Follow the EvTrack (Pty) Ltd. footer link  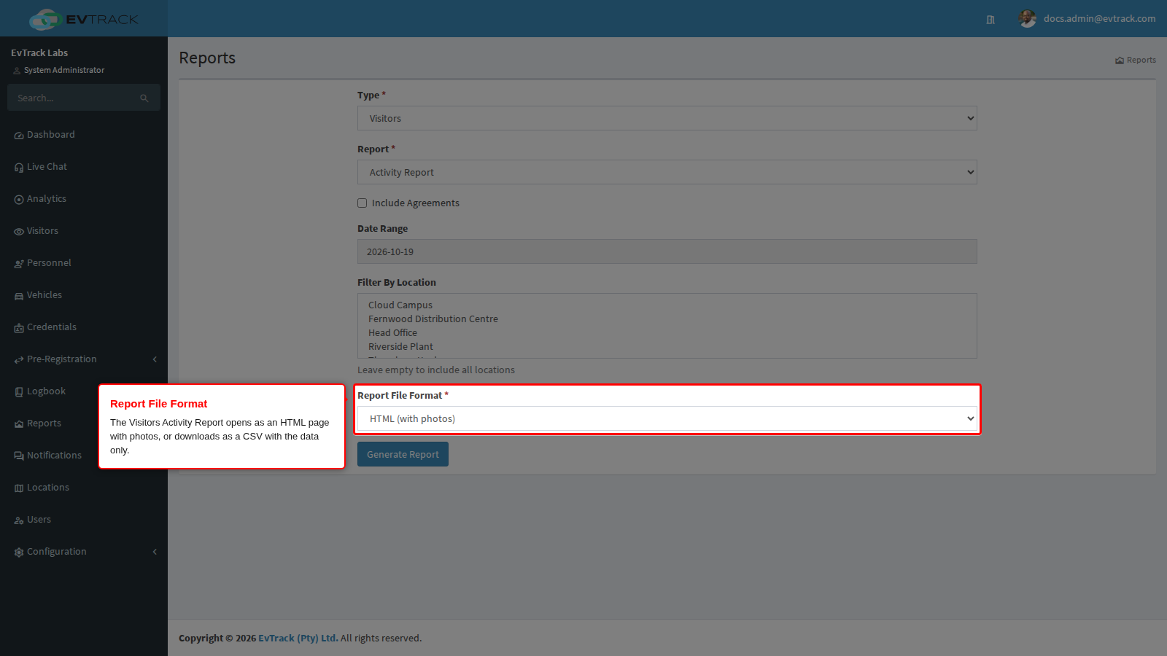298,639
